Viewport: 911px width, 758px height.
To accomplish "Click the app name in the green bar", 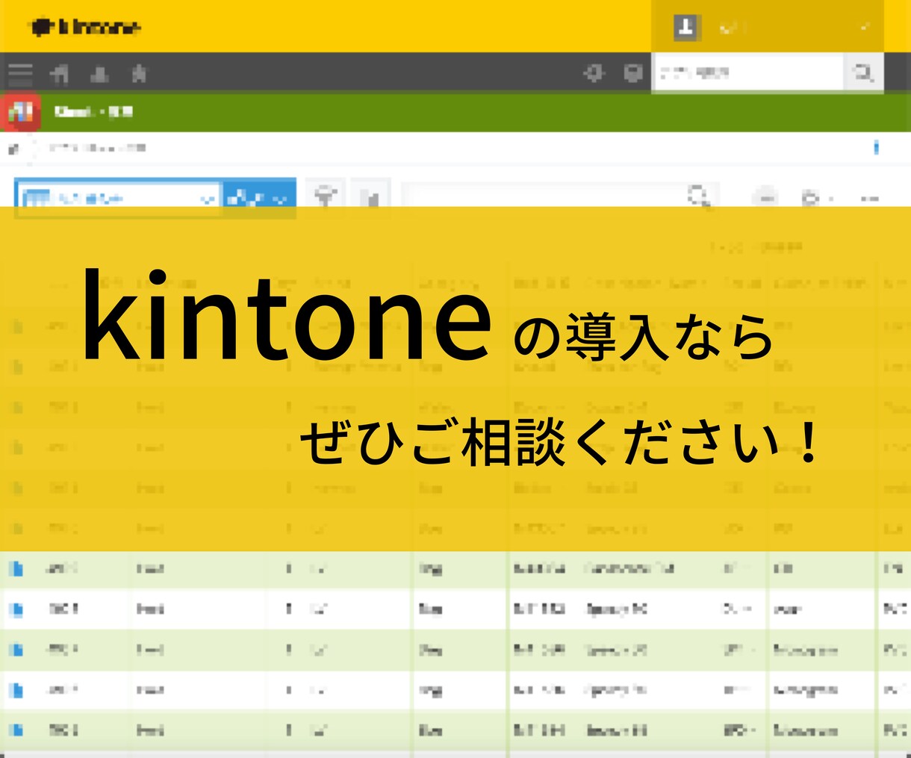I will click(x=93, y=112).
